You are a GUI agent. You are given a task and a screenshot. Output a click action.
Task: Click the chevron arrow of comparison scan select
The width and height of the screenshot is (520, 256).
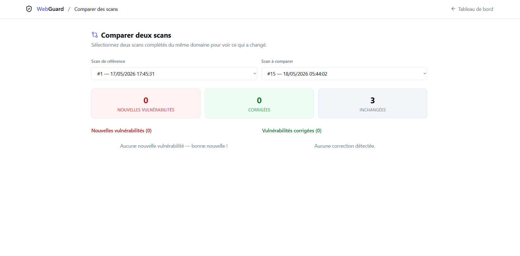pos(425,74)
